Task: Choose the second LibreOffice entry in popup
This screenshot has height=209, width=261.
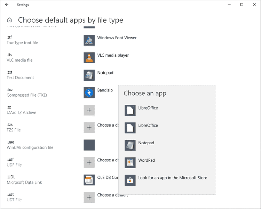Action: click(x=167, y=128)
